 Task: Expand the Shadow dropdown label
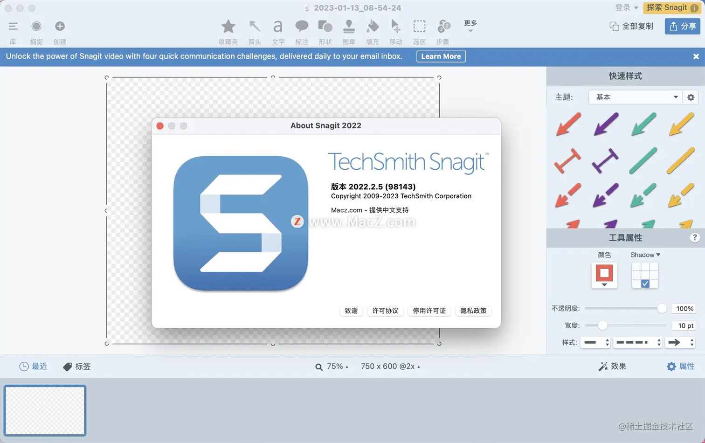pyautogui.click(x=645, y=255)
